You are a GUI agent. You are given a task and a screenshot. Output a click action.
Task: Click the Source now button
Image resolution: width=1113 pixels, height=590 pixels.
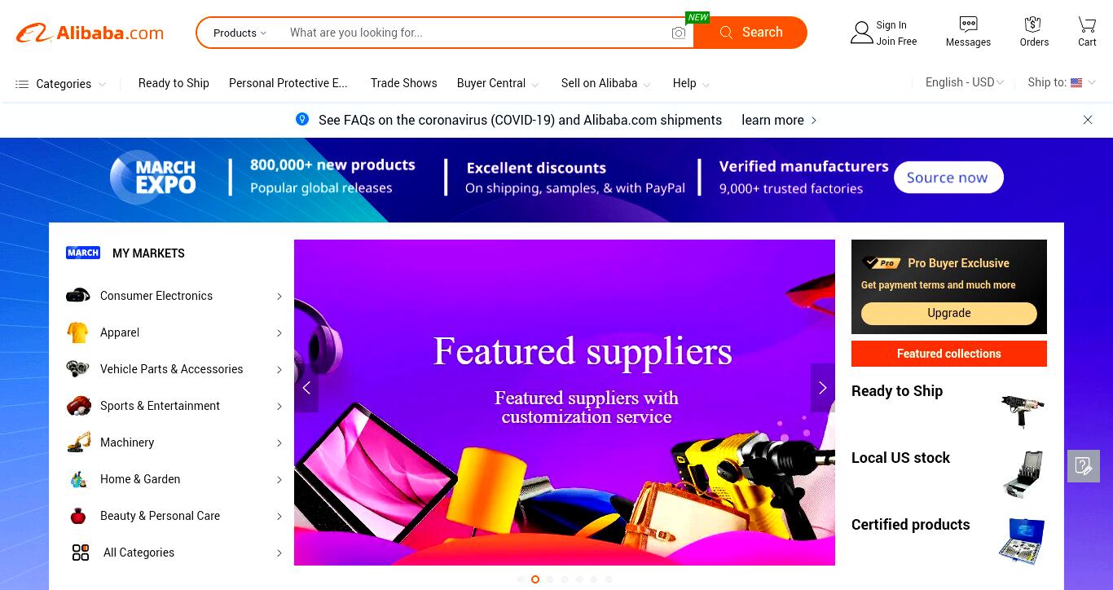(948, 178)
